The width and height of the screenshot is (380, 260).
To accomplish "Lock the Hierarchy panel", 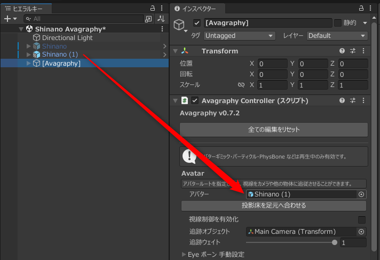I will point(153,8).
